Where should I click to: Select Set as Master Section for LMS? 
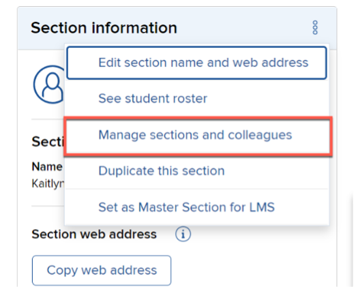tap(196, 207)
